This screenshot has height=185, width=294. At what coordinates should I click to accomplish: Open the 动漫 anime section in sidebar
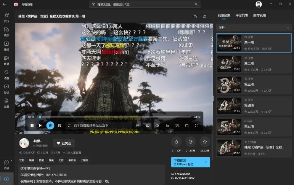(6, 75)
